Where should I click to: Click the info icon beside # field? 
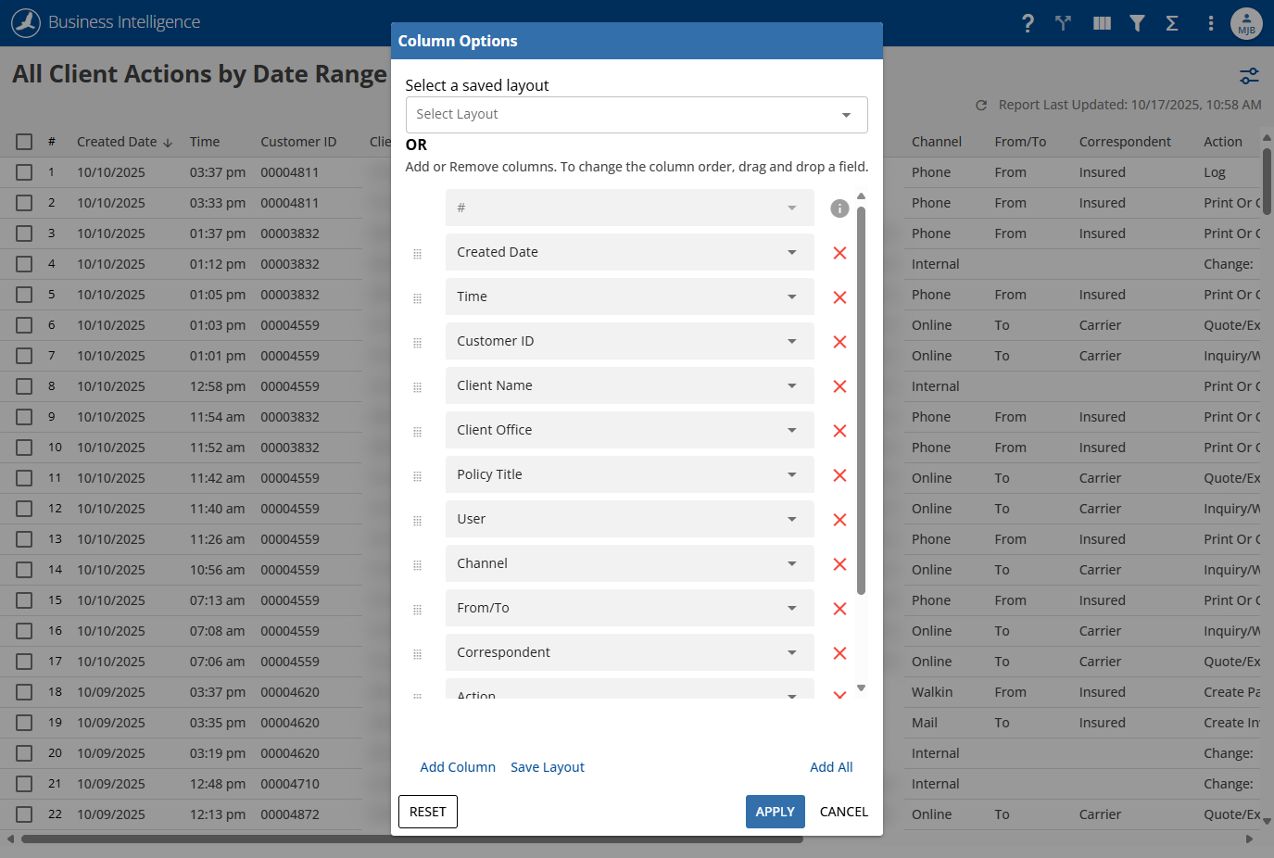839,208
